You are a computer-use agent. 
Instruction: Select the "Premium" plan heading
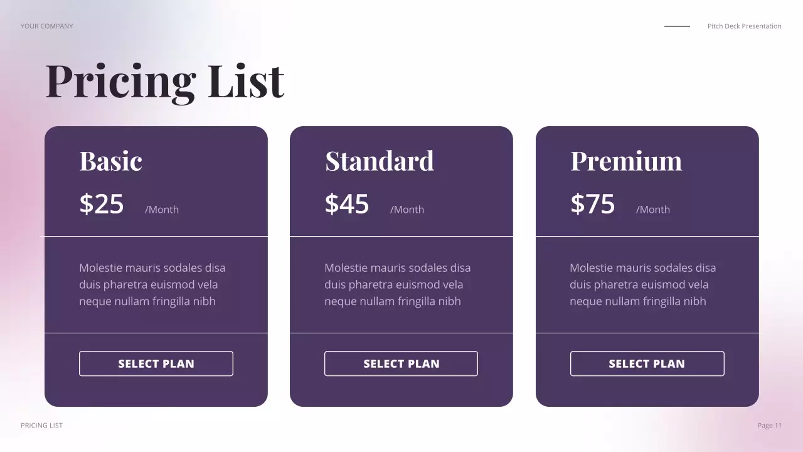(x=626, y=161)
